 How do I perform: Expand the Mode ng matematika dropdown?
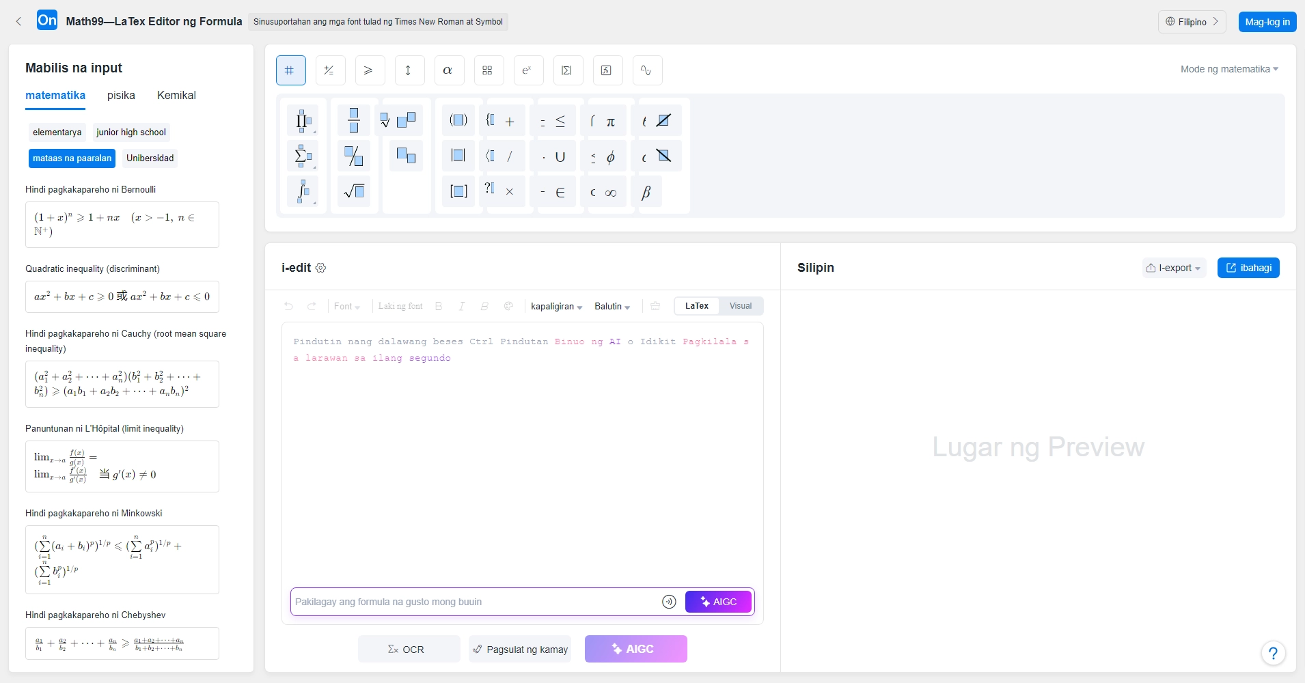click(x=1229, y=69)
